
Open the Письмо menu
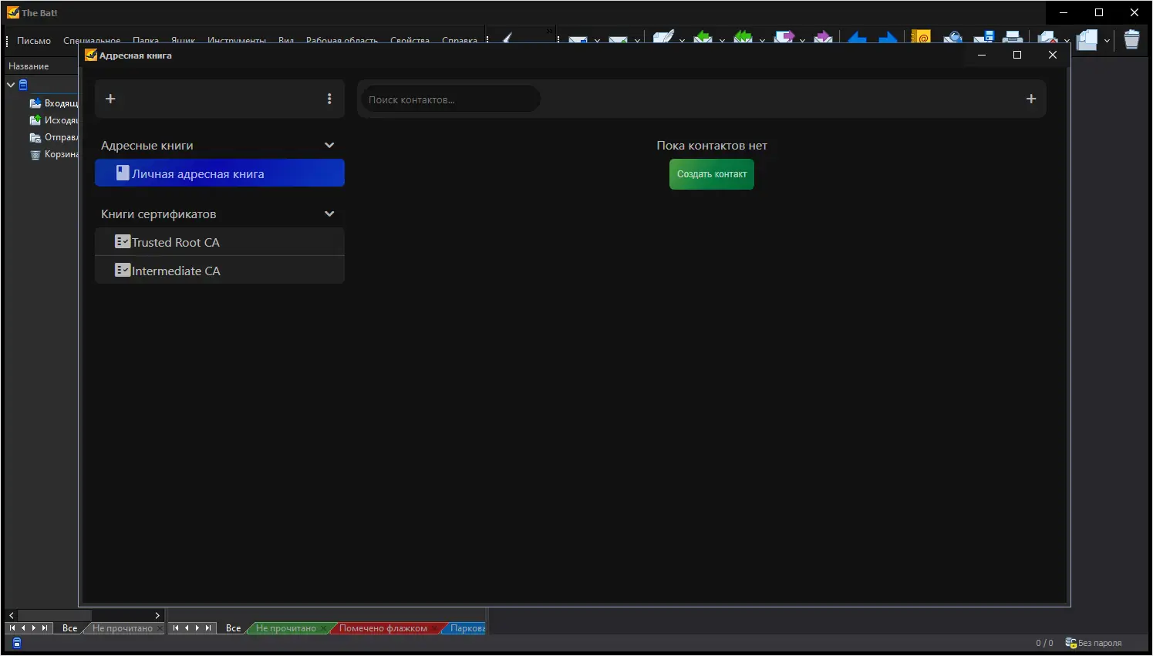point(34,40)
